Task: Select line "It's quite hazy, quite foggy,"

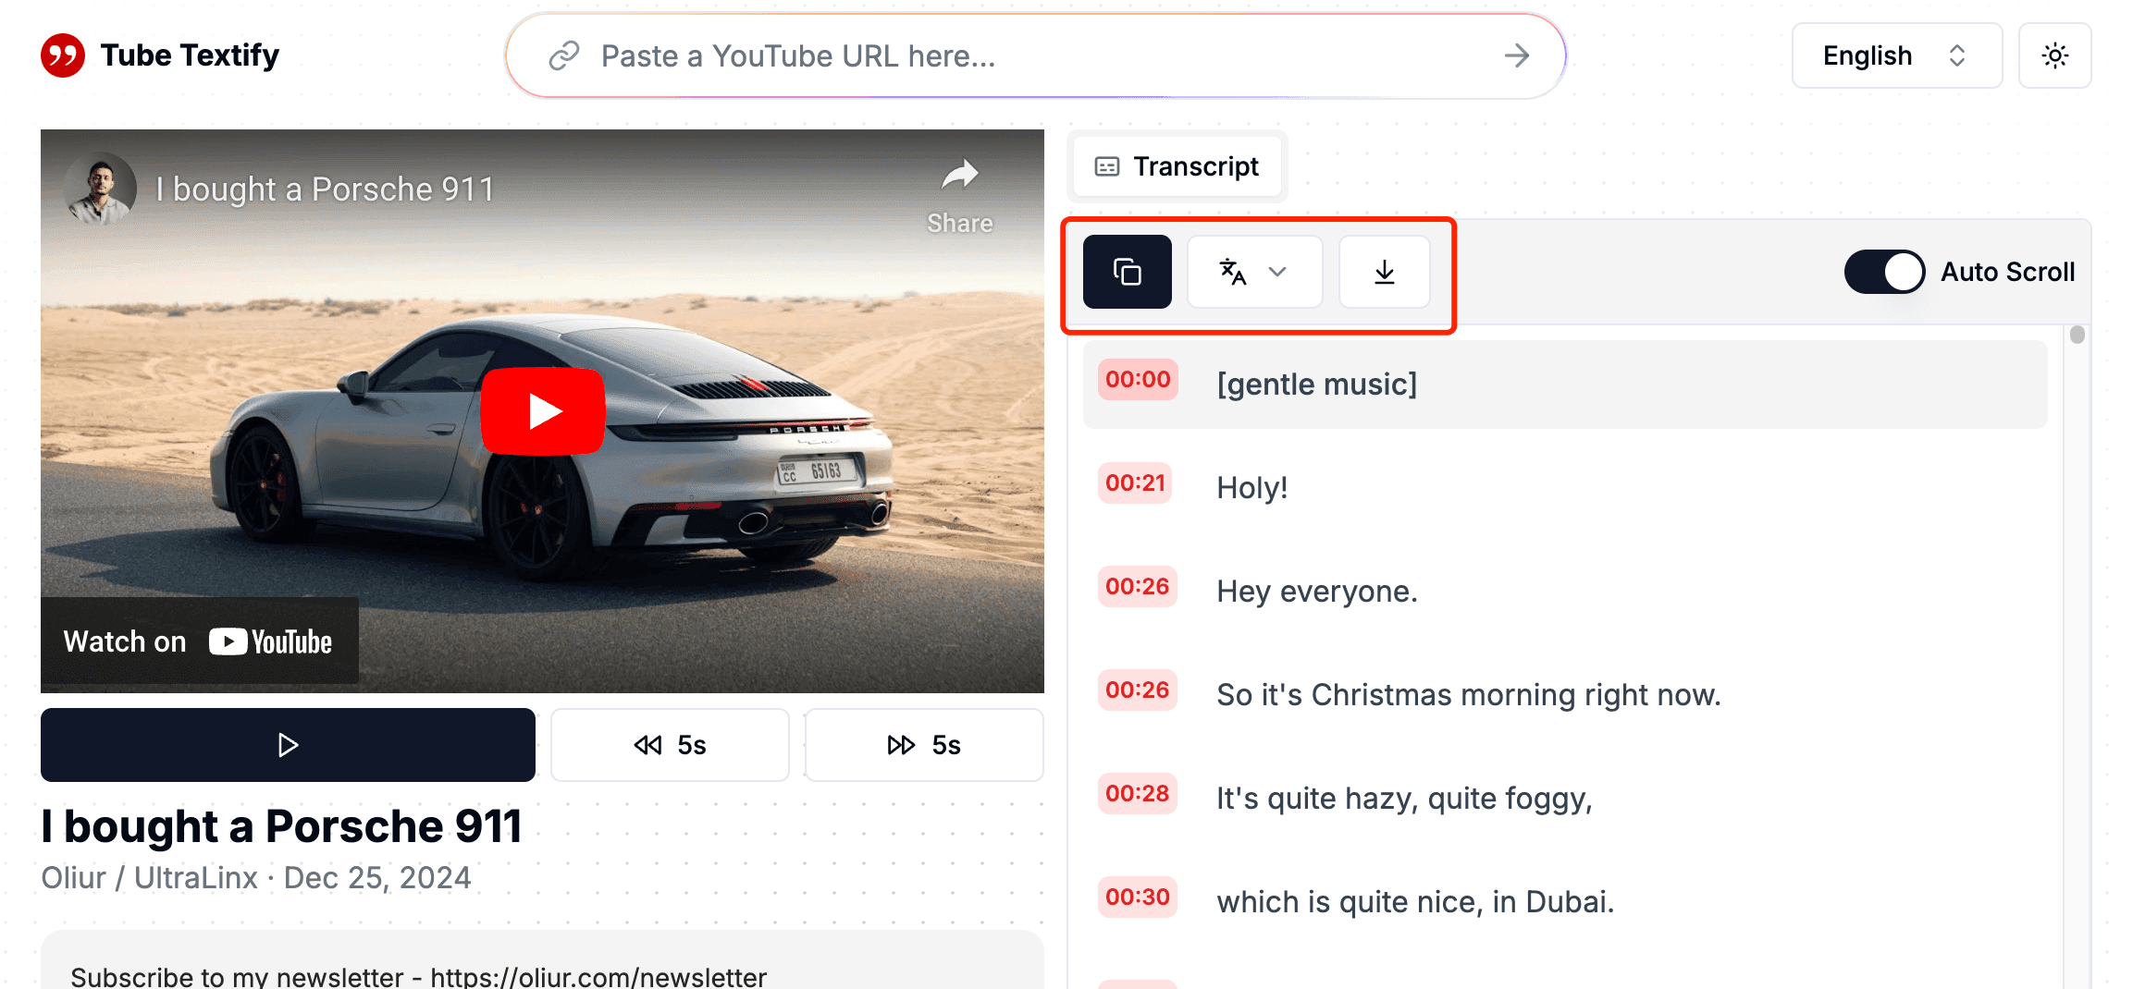Action: click(x=1404, y=798)
